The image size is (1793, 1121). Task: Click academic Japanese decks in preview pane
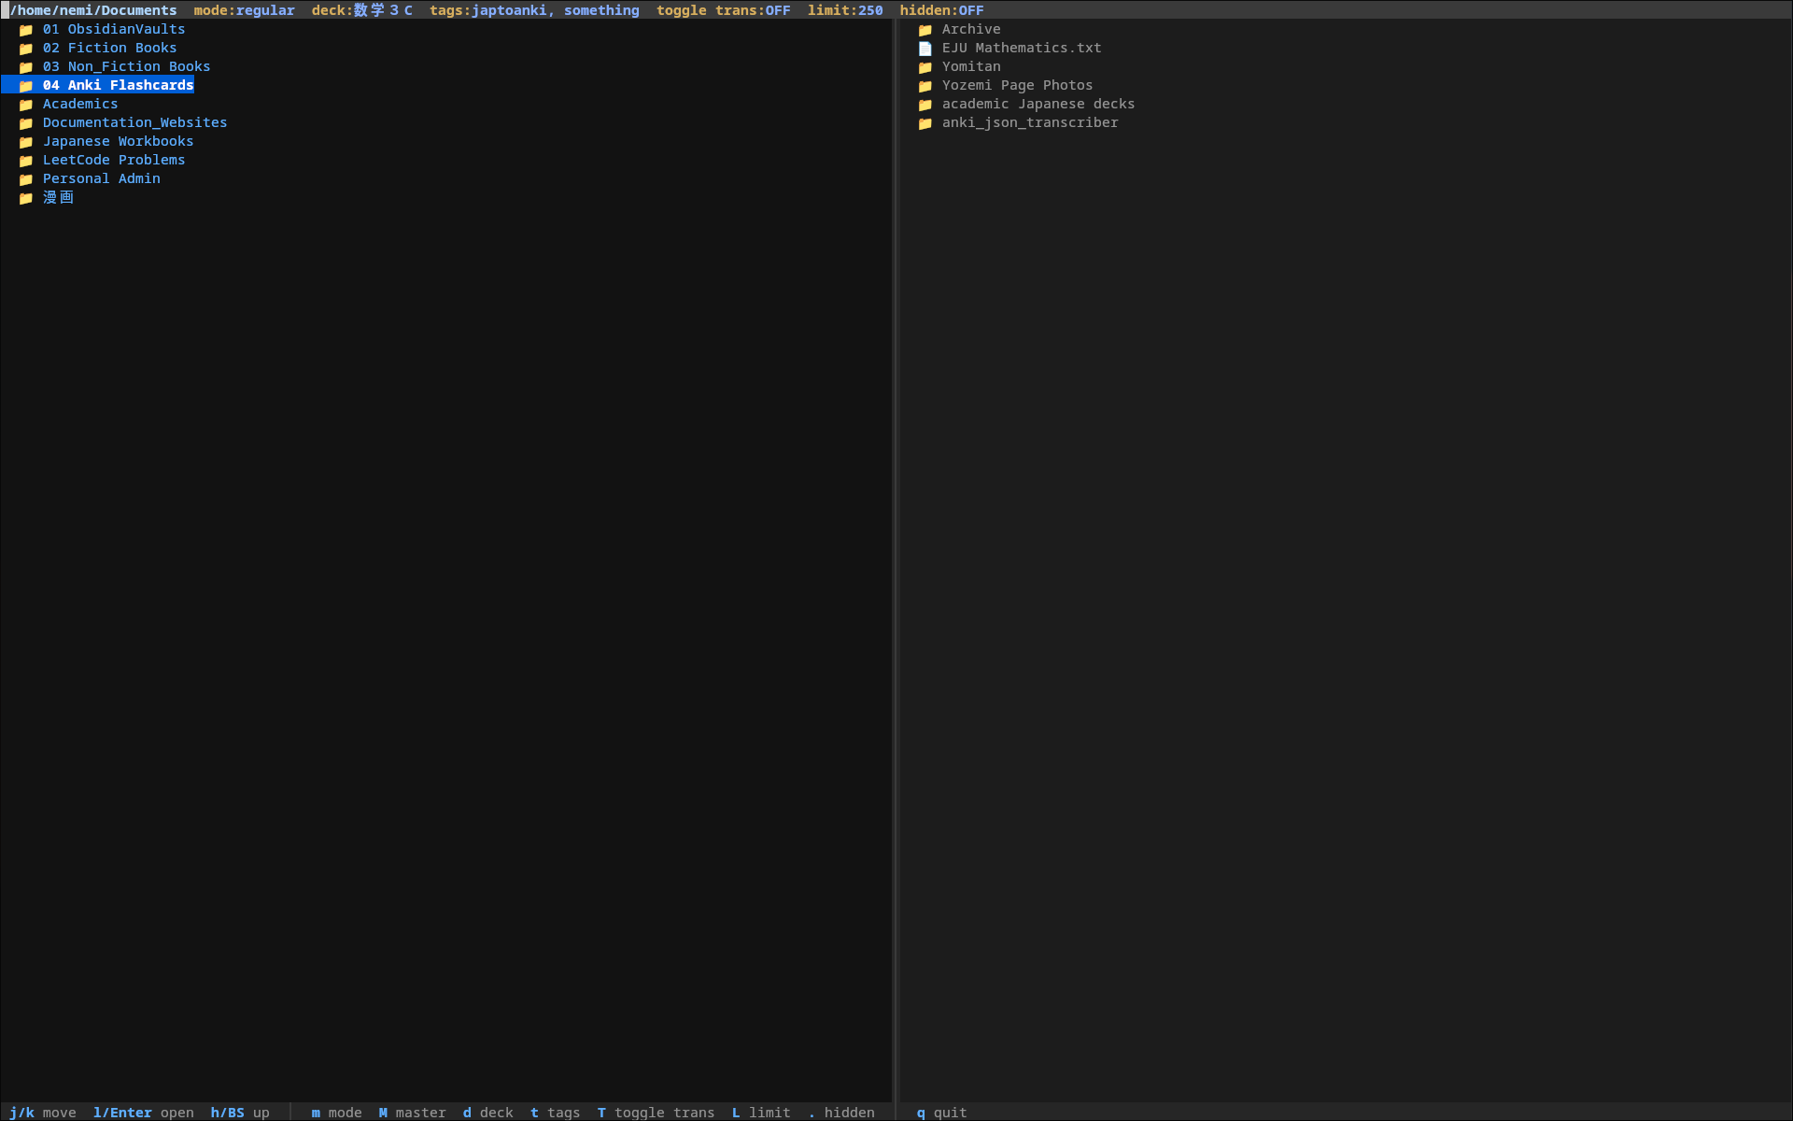point(1038,104)
